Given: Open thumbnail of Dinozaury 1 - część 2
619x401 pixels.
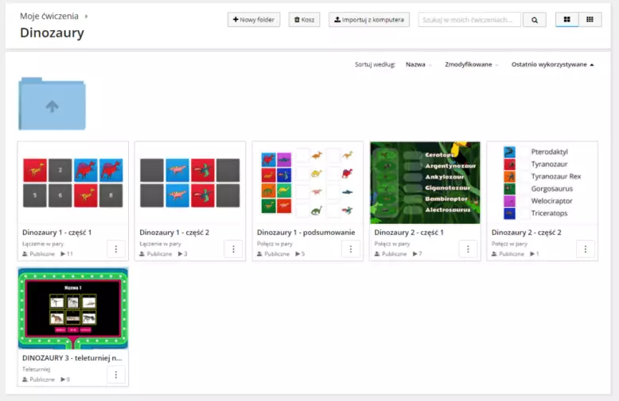Looking at the screenshot, I should pos(190,183).
